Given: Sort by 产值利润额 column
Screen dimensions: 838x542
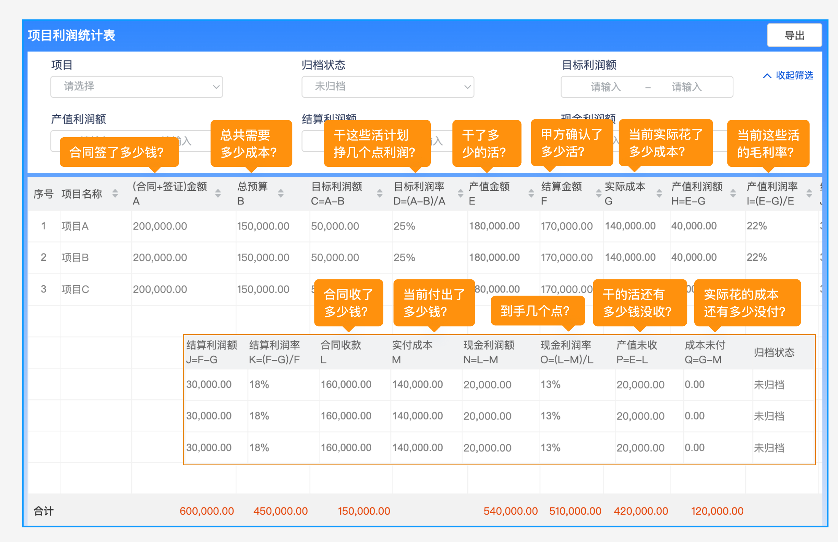Looking at the screenshot, I should pos(733,193).
